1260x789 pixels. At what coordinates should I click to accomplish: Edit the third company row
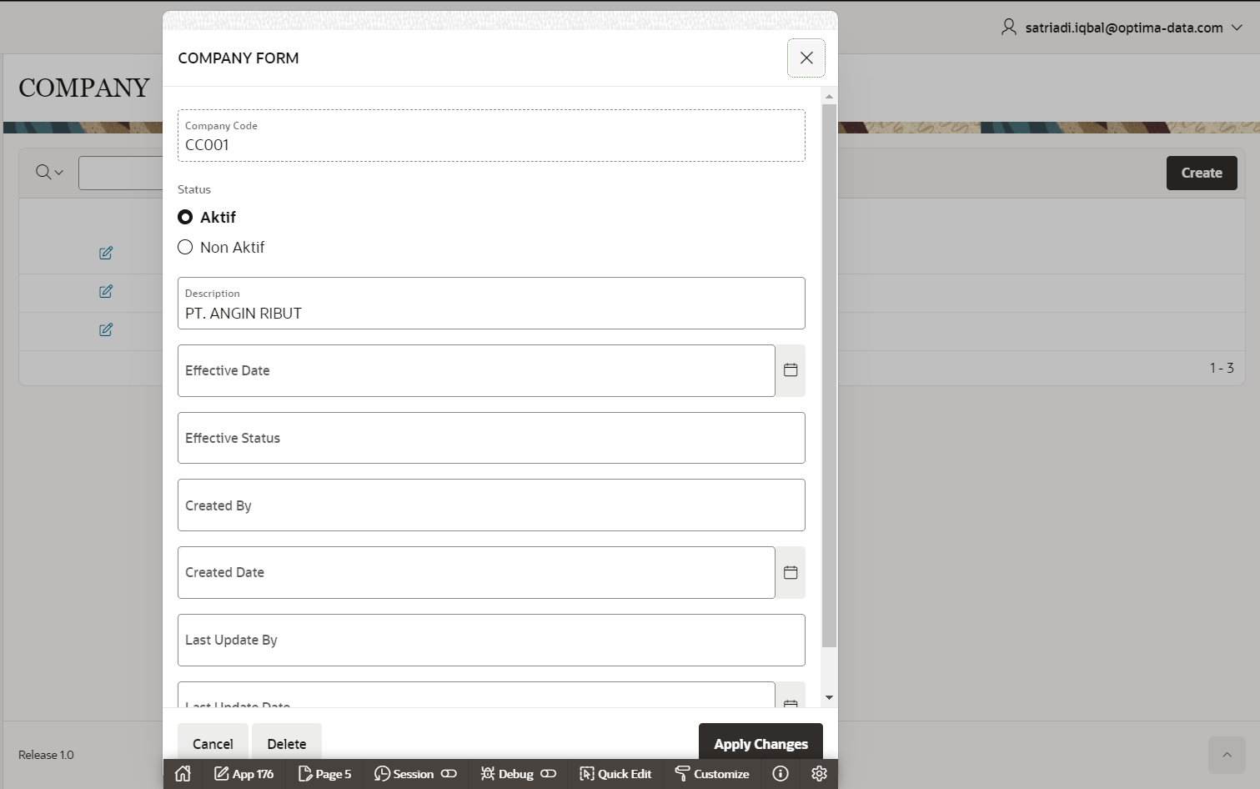click(x=106, y=329)
